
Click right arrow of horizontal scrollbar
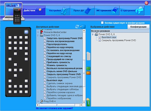pos(81,105)
